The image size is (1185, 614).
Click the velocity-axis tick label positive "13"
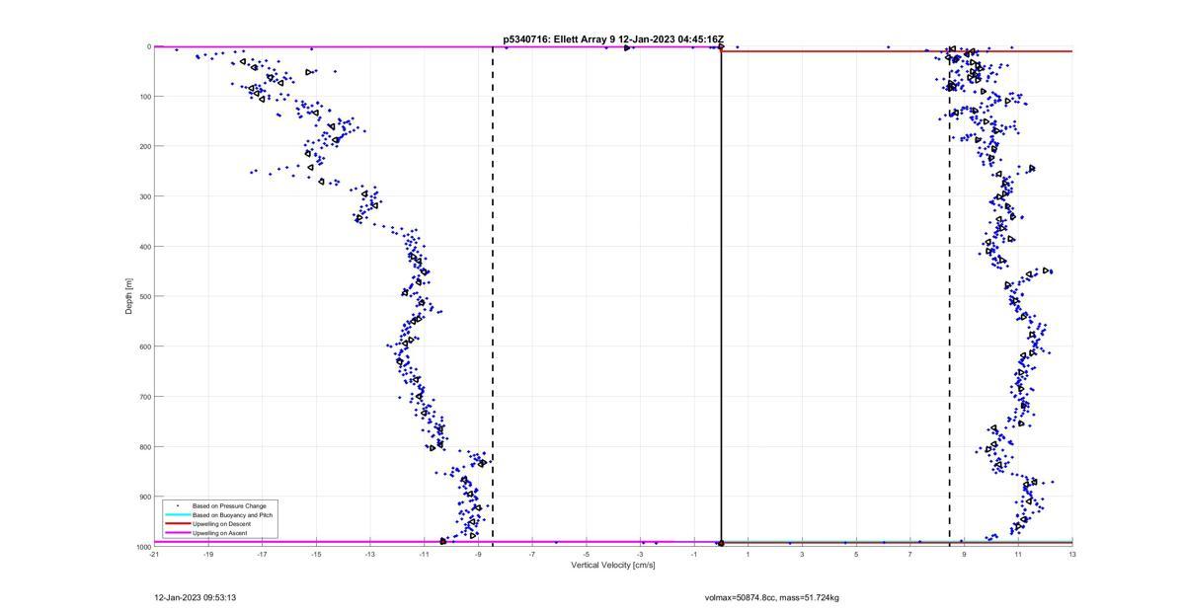click(x=1072, y=554)
